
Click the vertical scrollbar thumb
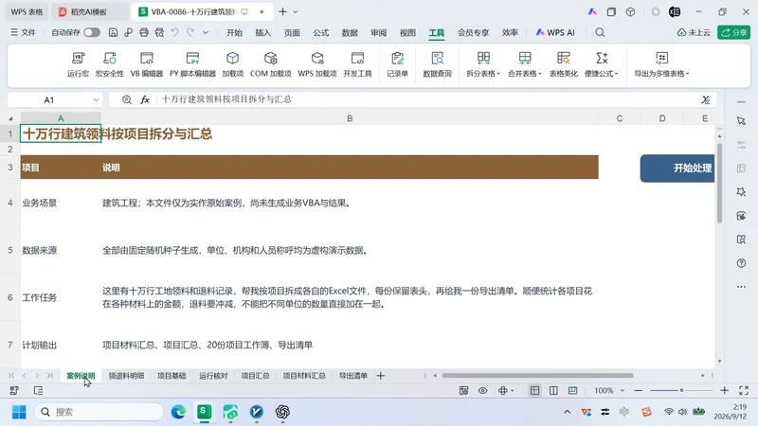719,183
